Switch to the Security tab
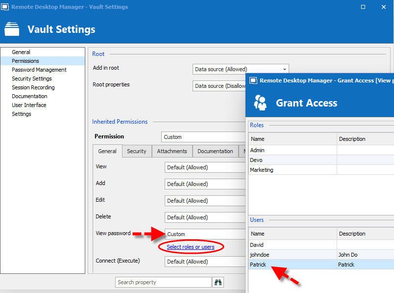Viewport: 394px width, 293px height. tap(136, 151)
